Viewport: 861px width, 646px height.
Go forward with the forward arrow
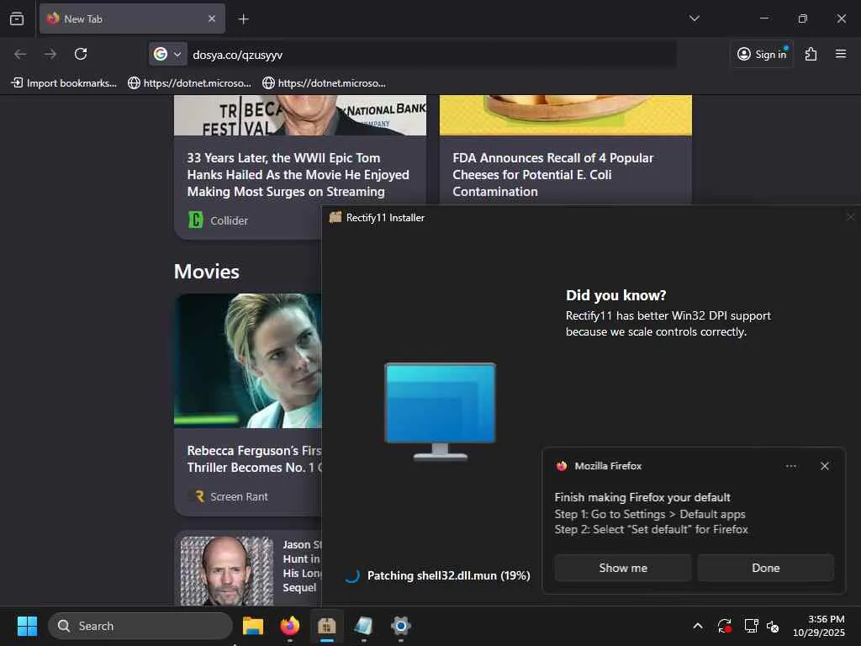[50, 54]
